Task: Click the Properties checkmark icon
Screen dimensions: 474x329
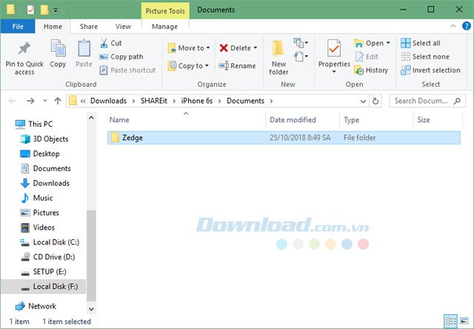Action: click(x=334, y=49)
